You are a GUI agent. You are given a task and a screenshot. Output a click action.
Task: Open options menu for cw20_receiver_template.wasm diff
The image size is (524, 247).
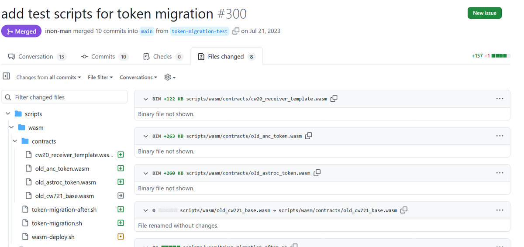tap(500, 99)
